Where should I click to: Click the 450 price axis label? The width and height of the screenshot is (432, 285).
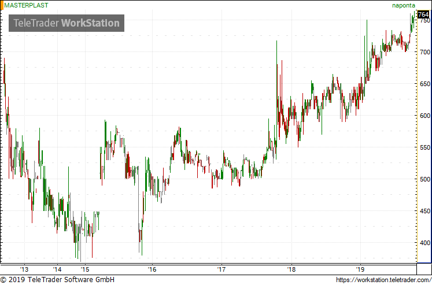tap(425, 211)
